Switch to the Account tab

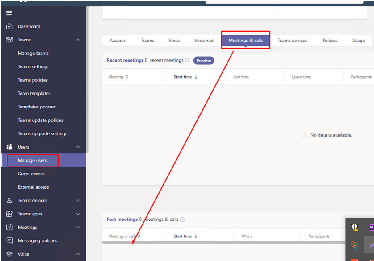(118, 41)
